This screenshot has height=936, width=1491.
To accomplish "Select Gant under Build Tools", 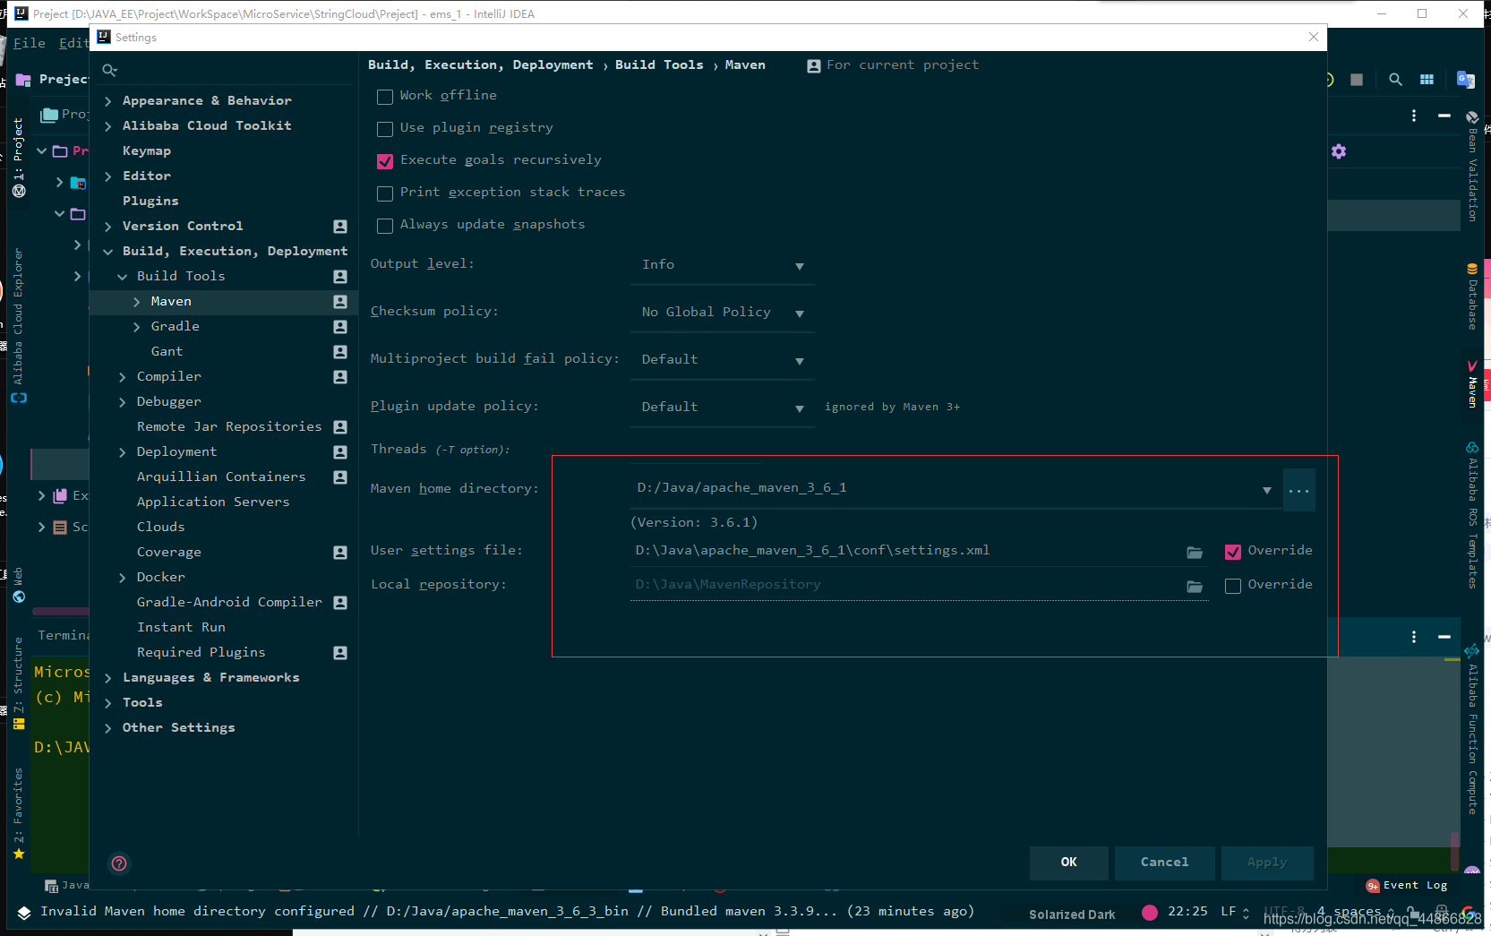I will coord(167,352).
